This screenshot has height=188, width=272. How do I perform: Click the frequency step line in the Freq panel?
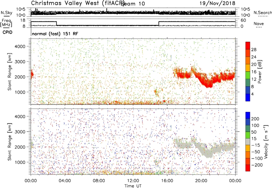[133, 24]
